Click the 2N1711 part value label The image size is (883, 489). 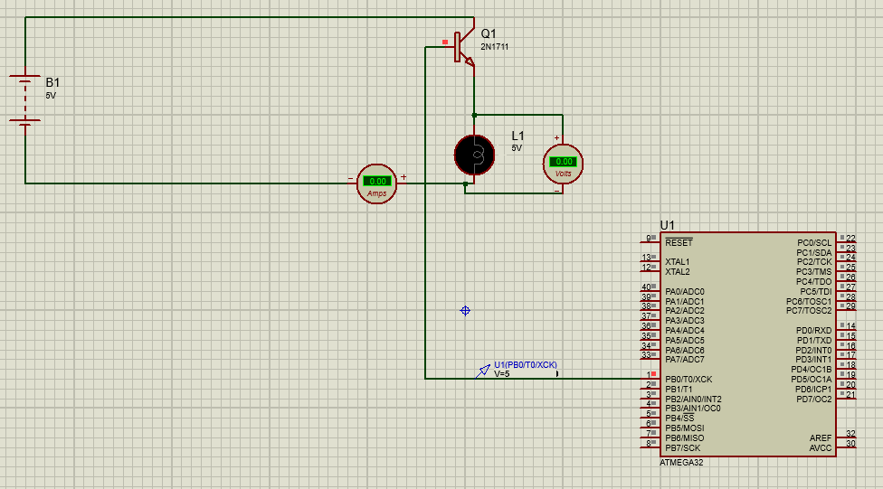[494, 47]
